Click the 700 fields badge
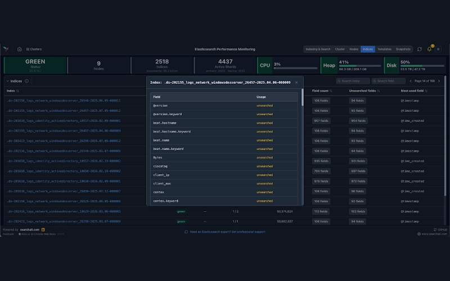The width and height of the screenshot is (450, 281). click(321, 171)
